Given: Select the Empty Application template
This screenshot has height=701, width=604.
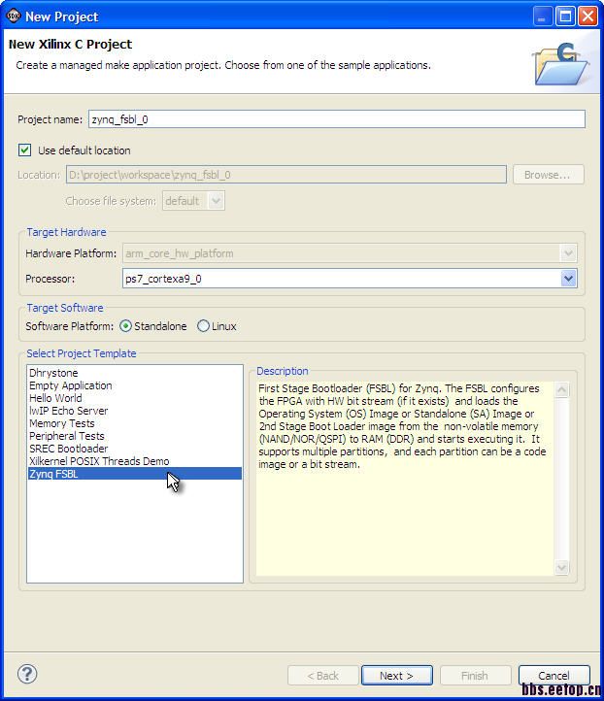Looking at the screenshot, I should point(135,385).
